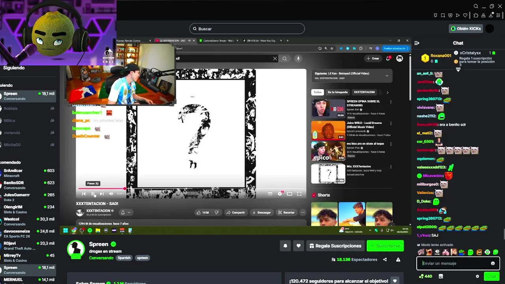Screen dimensions: 505x284
Task: Click the Recortar button
Action: [286, 212]
